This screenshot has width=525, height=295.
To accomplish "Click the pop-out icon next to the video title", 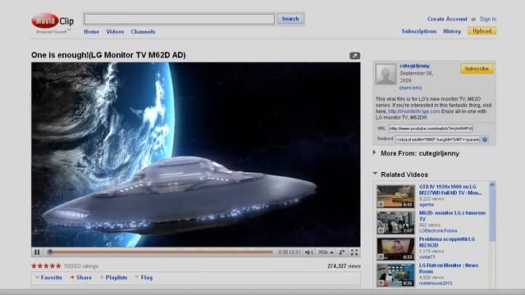I will click(355, 56).
